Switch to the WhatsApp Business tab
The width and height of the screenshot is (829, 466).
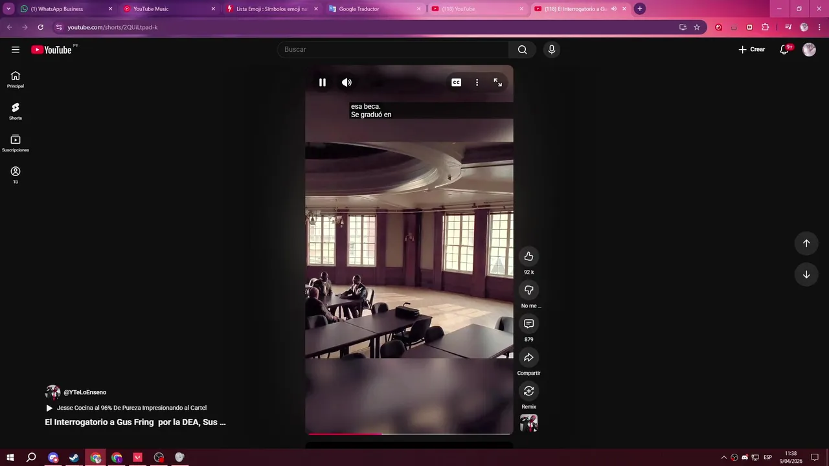click(x=65, y=9)
